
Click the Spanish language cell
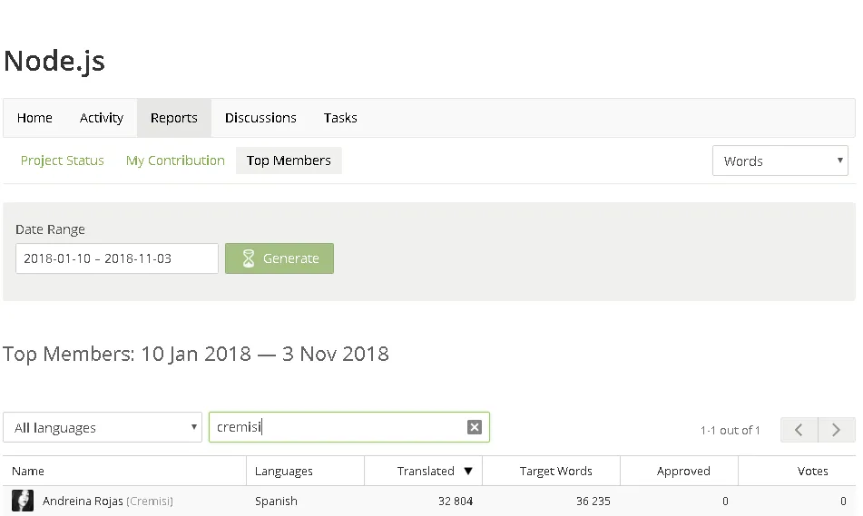pos(276,501)
